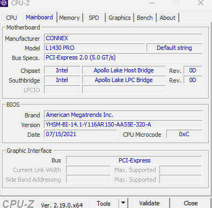The image size is (212, 208).
Task: Open the About tab
Action: coord(167,18)
